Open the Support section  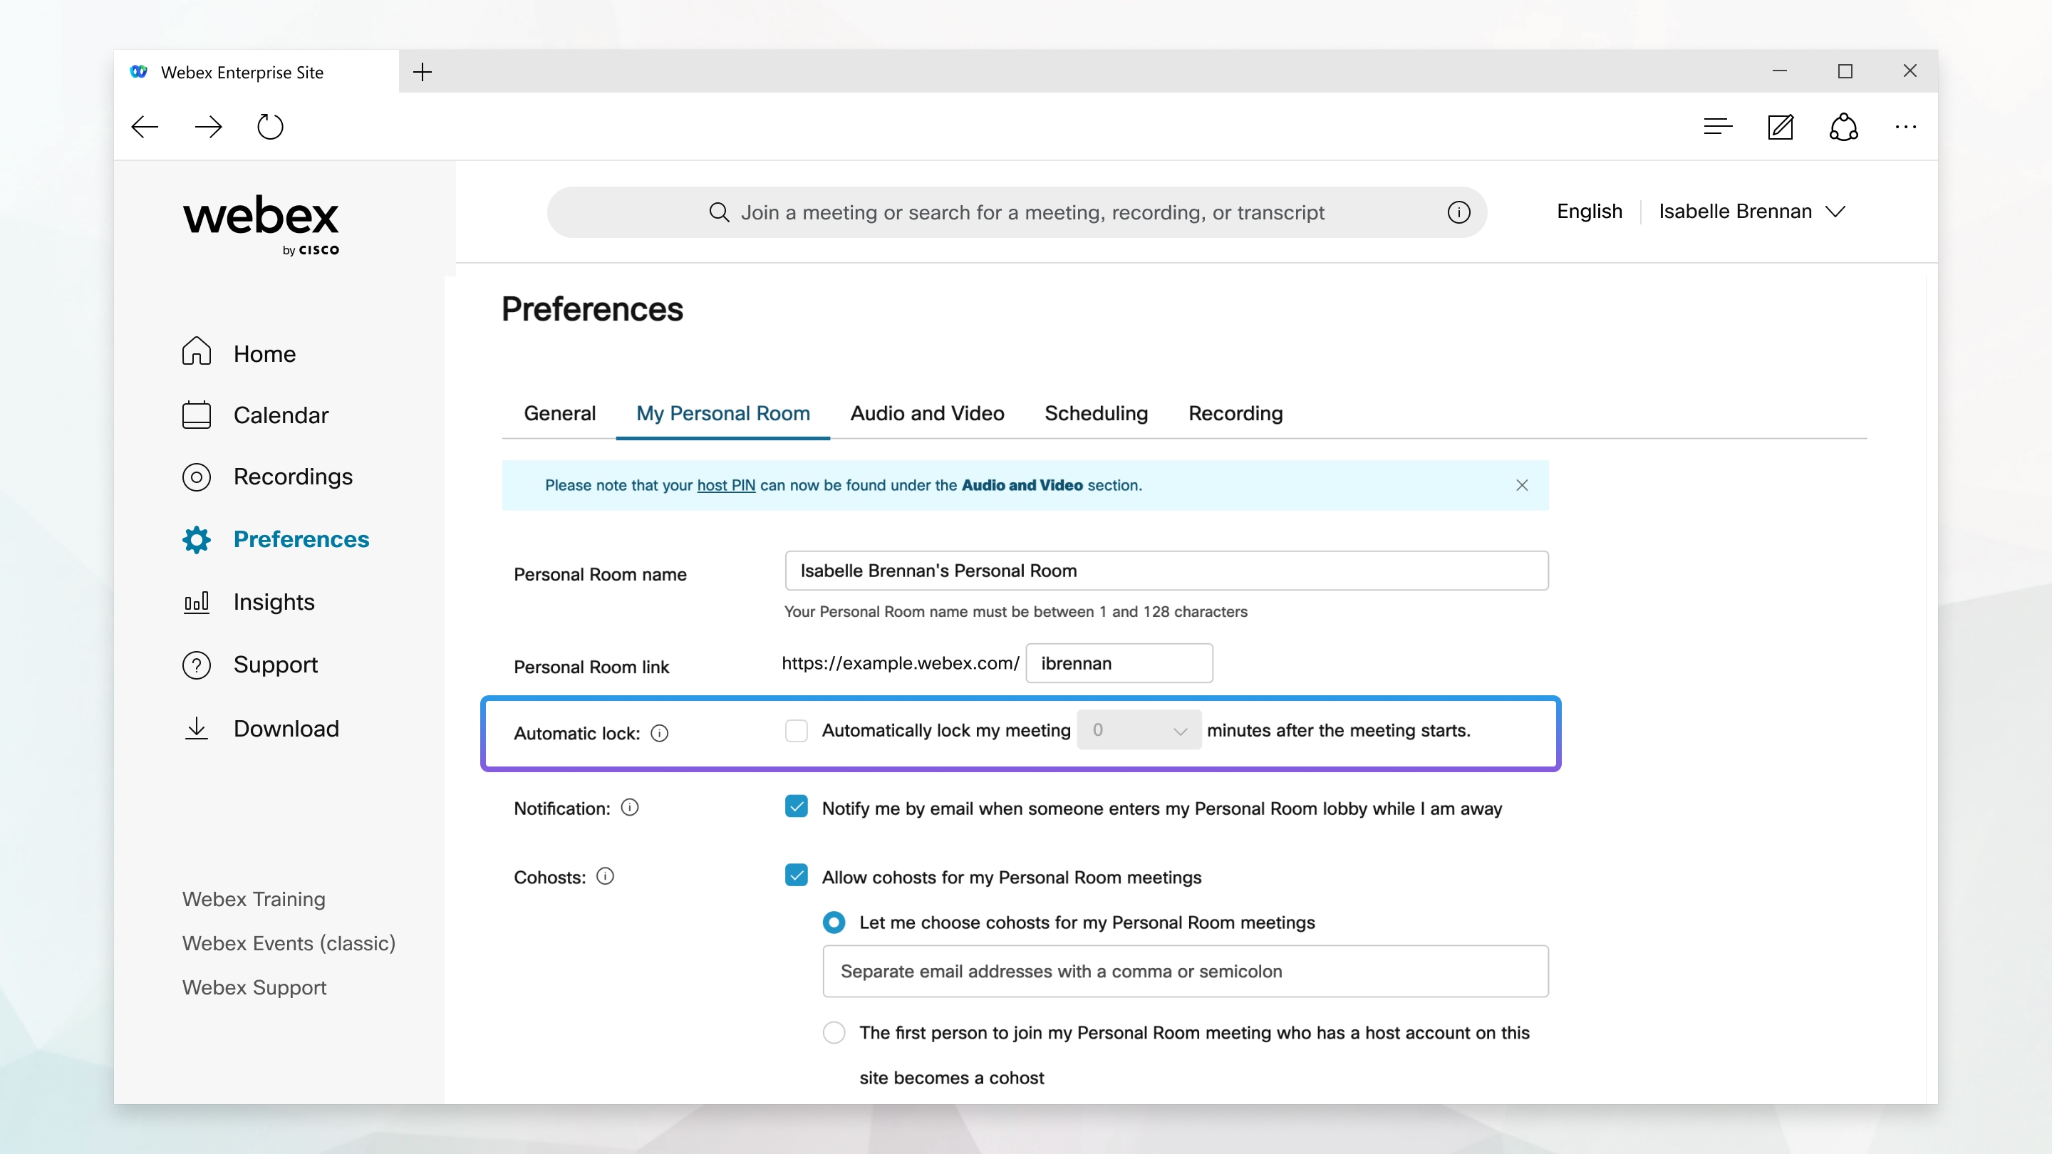tap(275, 664)
